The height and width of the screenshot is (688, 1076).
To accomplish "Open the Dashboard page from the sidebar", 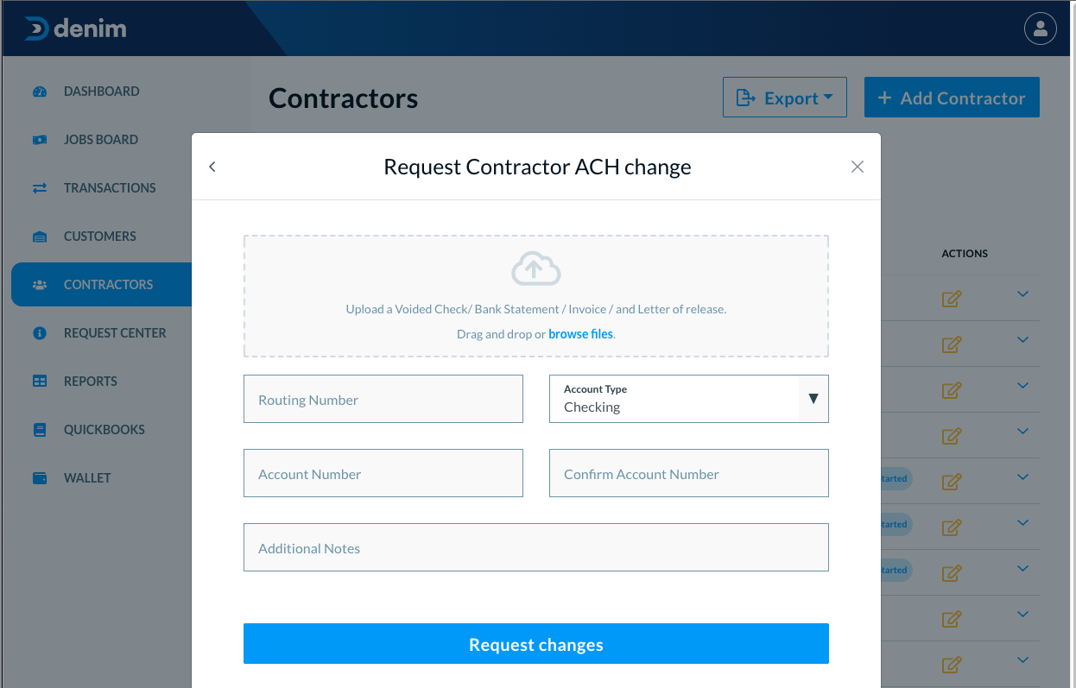I will (x=101, y=92).
